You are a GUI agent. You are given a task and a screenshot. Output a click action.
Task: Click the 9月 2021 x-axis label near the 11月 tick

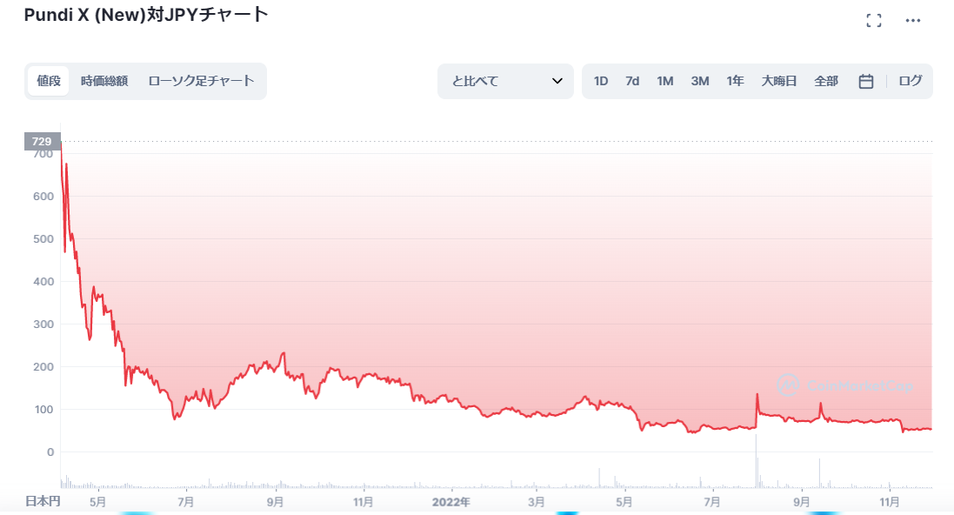pos(275,502)
